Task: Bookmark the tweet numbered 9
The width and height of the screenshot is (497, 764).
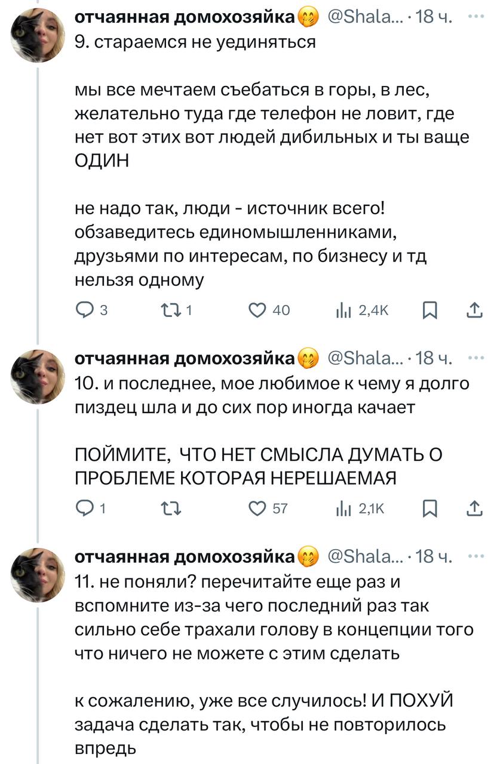Action: pos(429,310)
